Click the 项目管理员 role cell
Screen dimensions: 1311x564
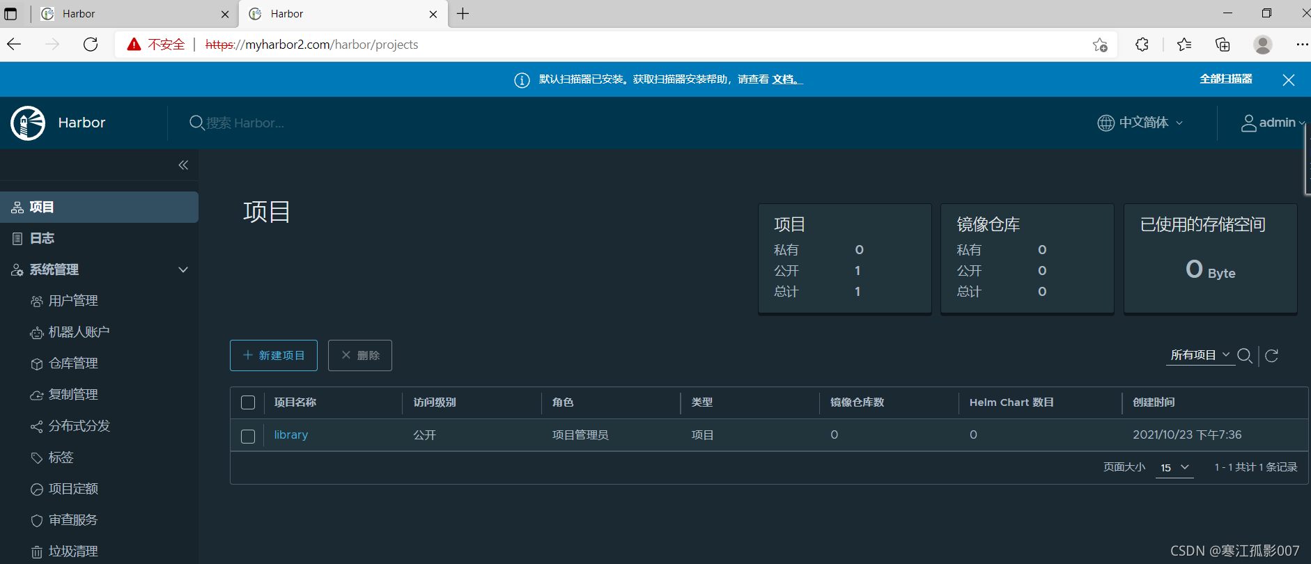(x=580, y=435)
